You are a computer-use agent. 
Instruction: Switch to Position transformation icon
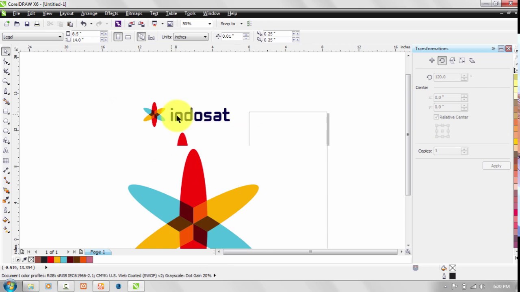pyautogui.click(x=432, y=60)
